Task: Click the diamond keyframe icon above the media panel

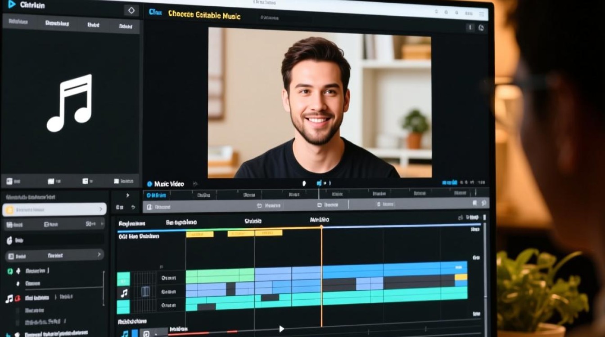Action: tap(131, 10)
